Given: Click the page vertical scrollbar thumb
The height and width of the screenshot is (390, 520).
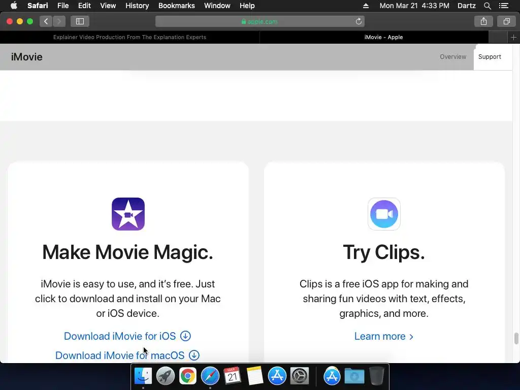Looking at the screenshot, I should pyautogui.click(x=516, y=338).
